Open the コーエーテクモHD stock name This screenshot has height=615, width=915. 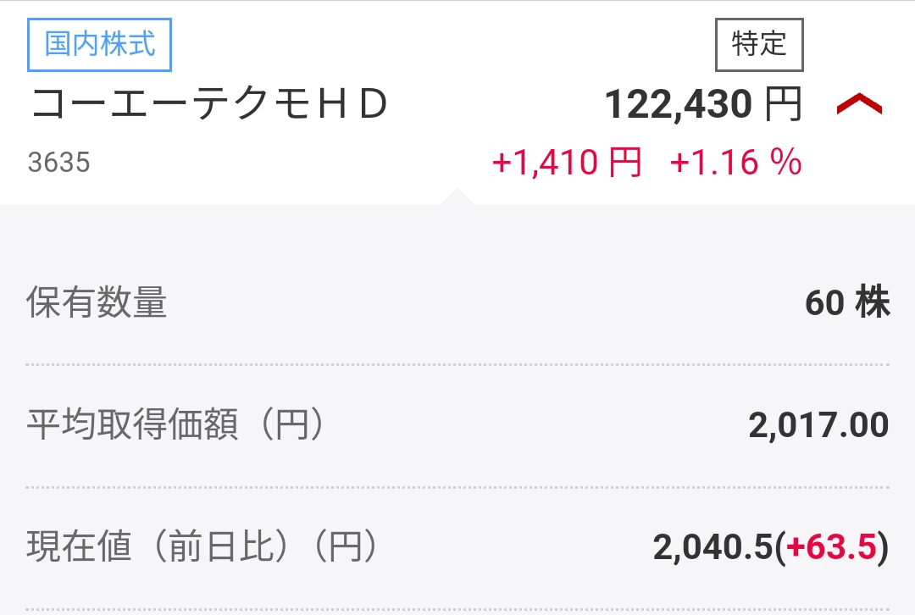(209, 104)
